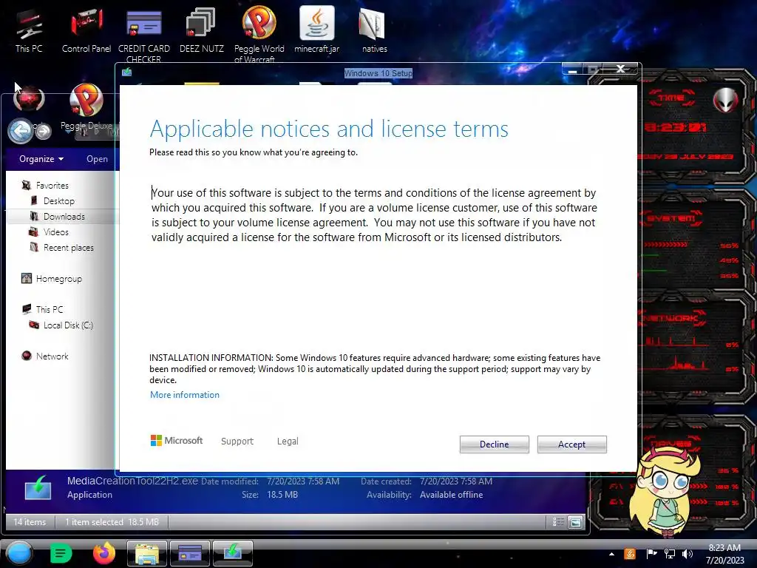This screenshot has height=568, width=757.
Task: Go forward in File Explorer
Action: coord(44,131)
